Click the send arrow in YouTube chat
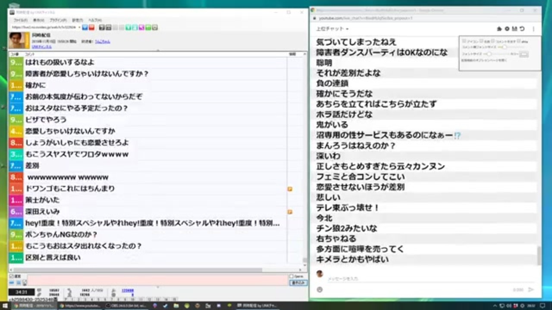The width and height of the screenshot is (552, 310). pyautogui.click(x=531, y=290)
